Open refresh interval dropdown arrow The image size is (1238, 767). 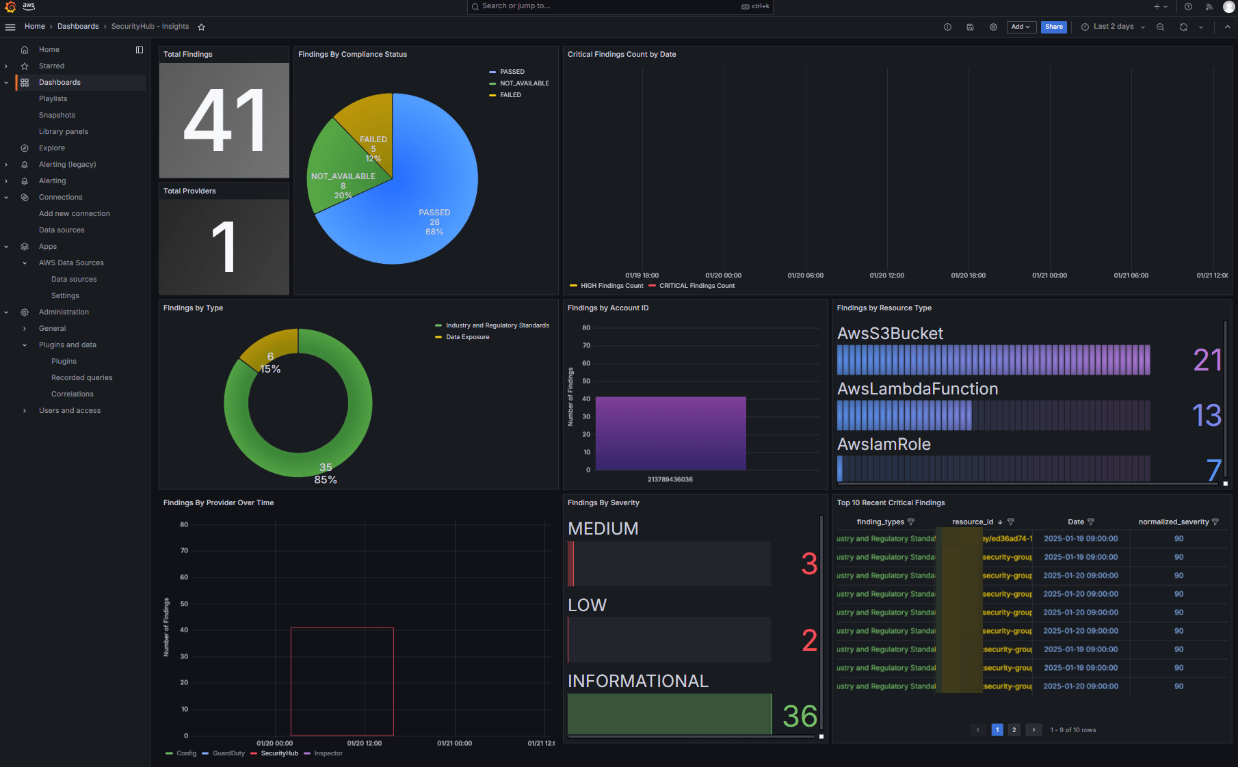coord(1201,27)
